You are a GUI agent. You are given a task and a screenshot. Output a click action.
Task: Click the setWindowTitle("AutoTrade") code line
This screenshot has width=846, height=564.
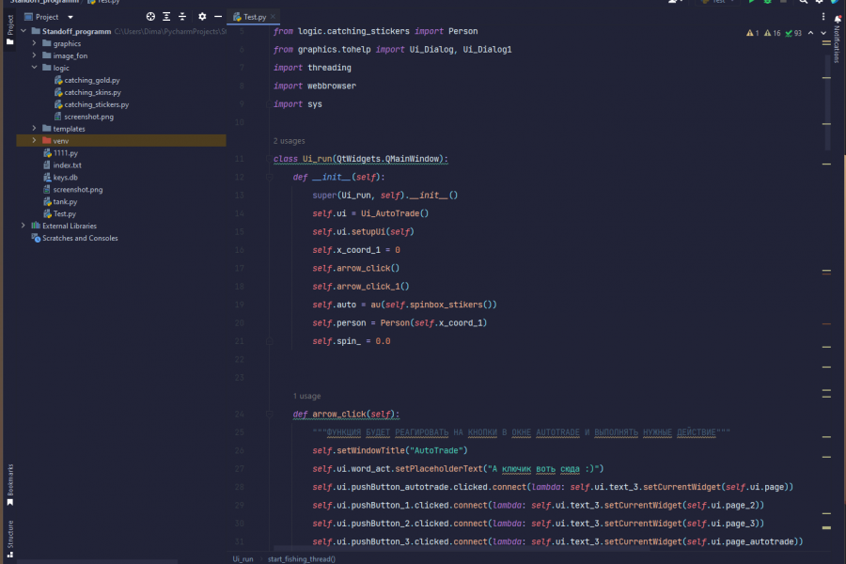(x=390, y=450)
